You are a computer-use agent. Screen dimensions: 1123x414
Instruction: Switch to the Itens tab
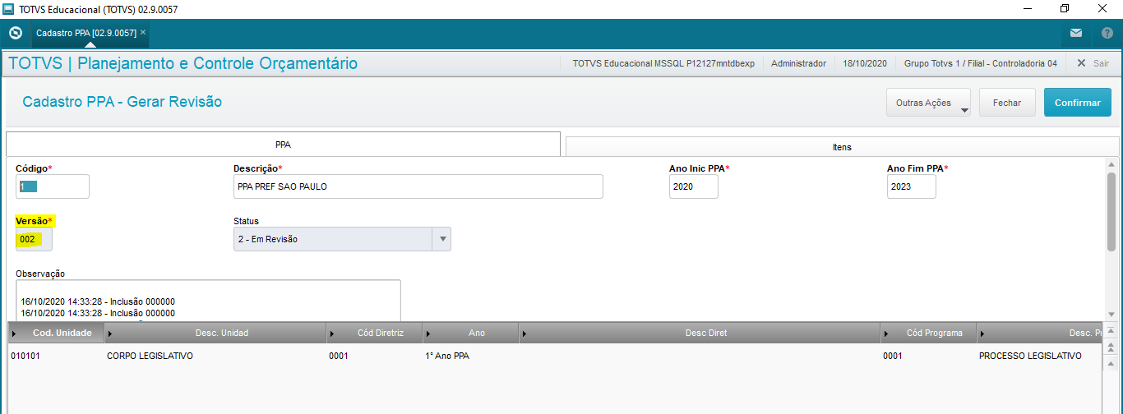tap(842, 147)
